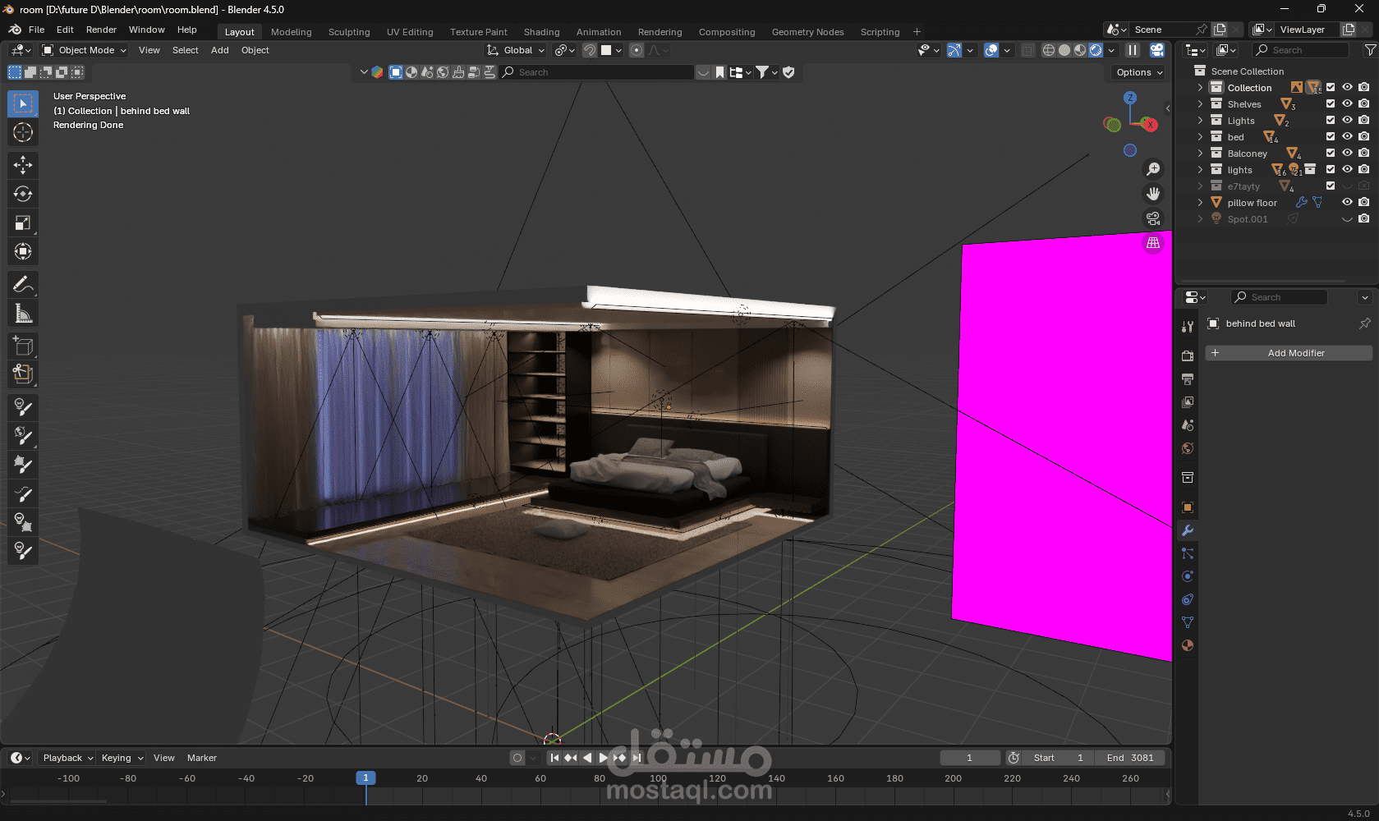This screenshot has height=821, width=1379.
Task: Open the Render properties tab
Action: [x=1188, y=355]
